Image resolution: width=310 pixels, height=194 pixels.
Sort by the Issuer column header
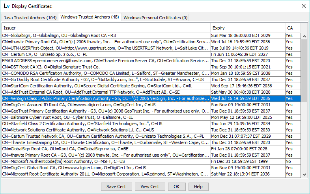point(106,28)
